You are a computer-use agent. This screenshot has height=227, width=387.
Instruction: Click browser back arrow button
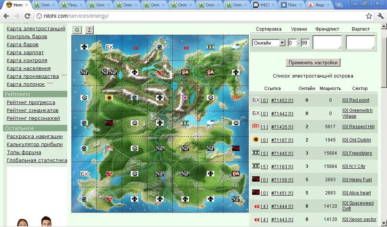[6, 16]
